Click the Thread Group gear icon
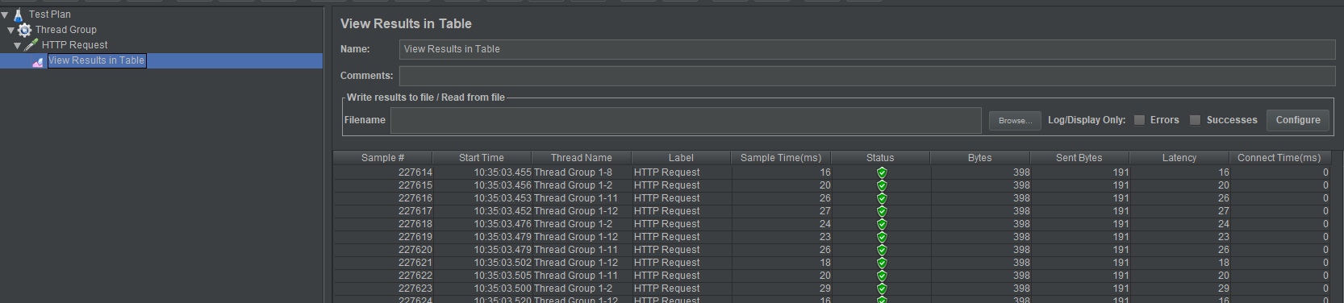The height and width of the screenshot is (303, 1344). (x=25, y=30)
